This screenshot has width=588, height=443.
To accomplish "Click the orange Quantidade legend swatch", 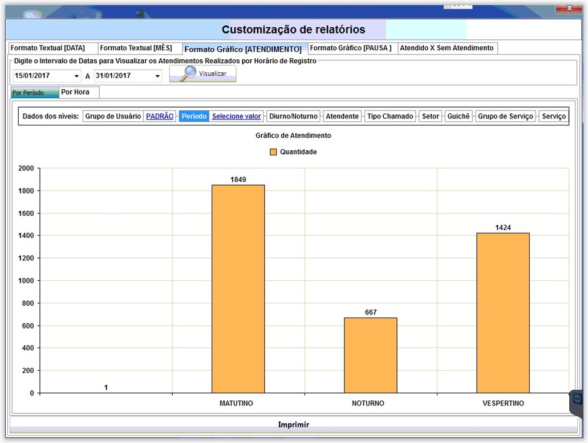I will click(x=273, y=152).
